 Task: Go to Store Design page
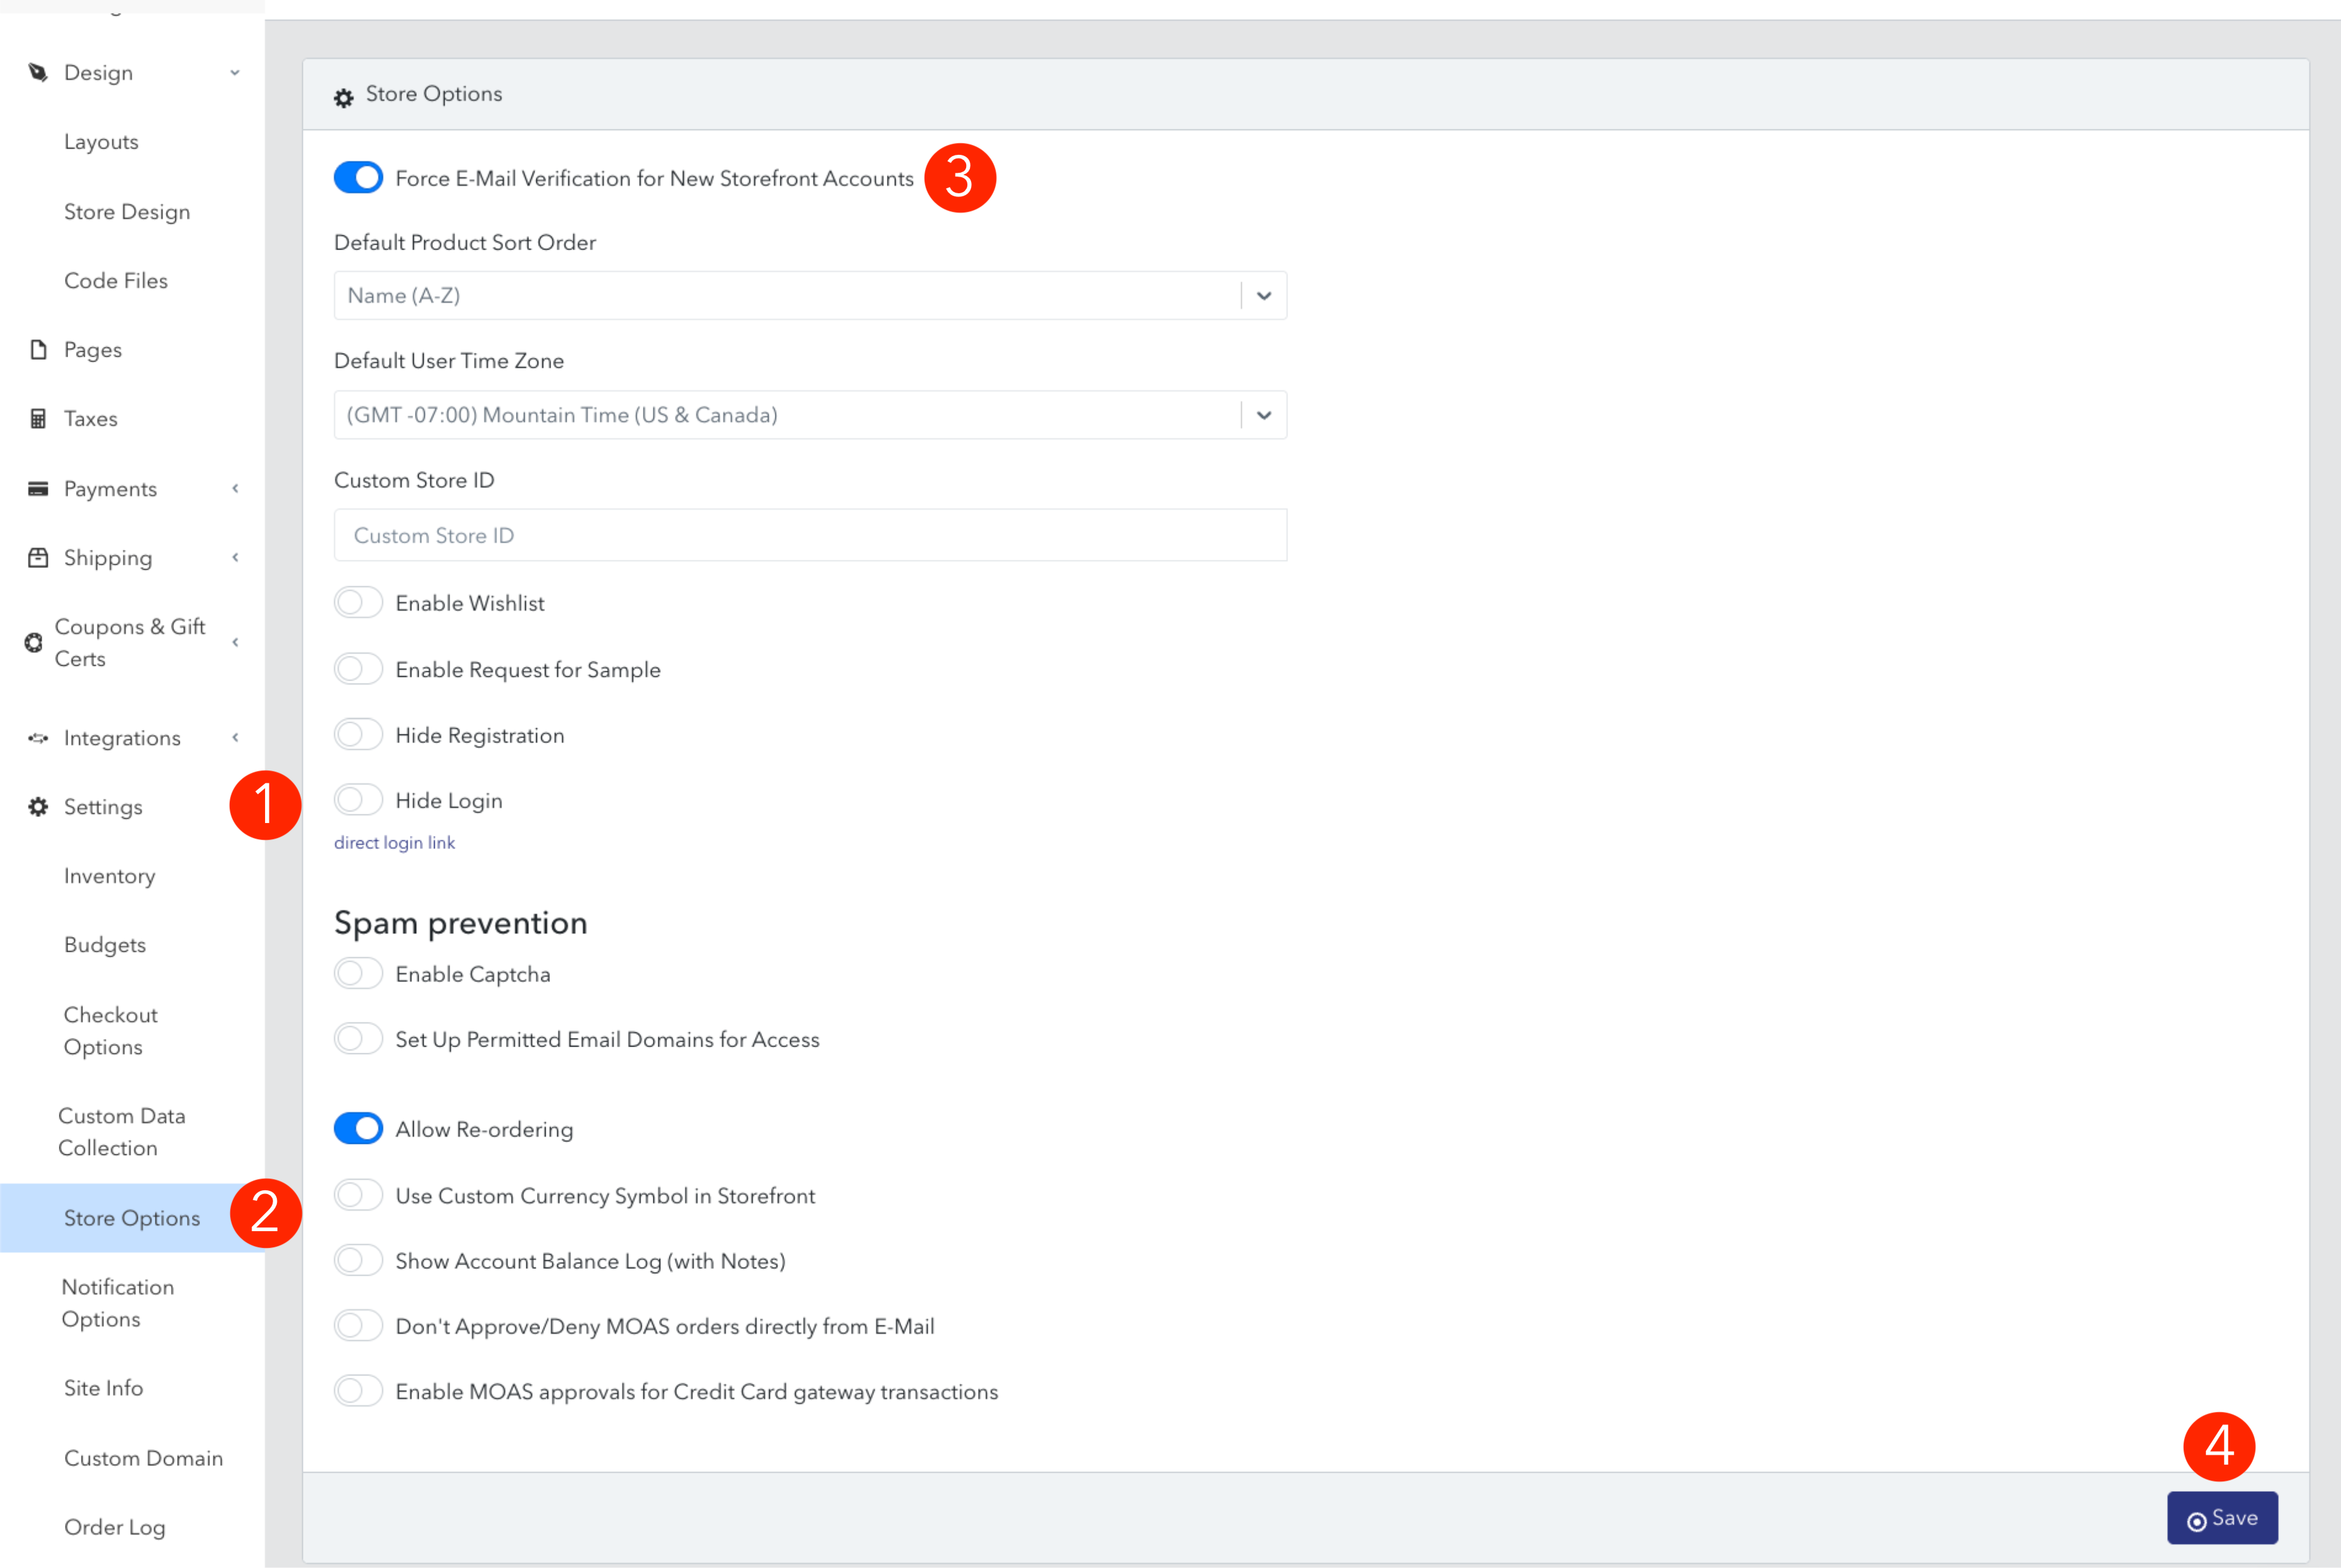[127, 211]
